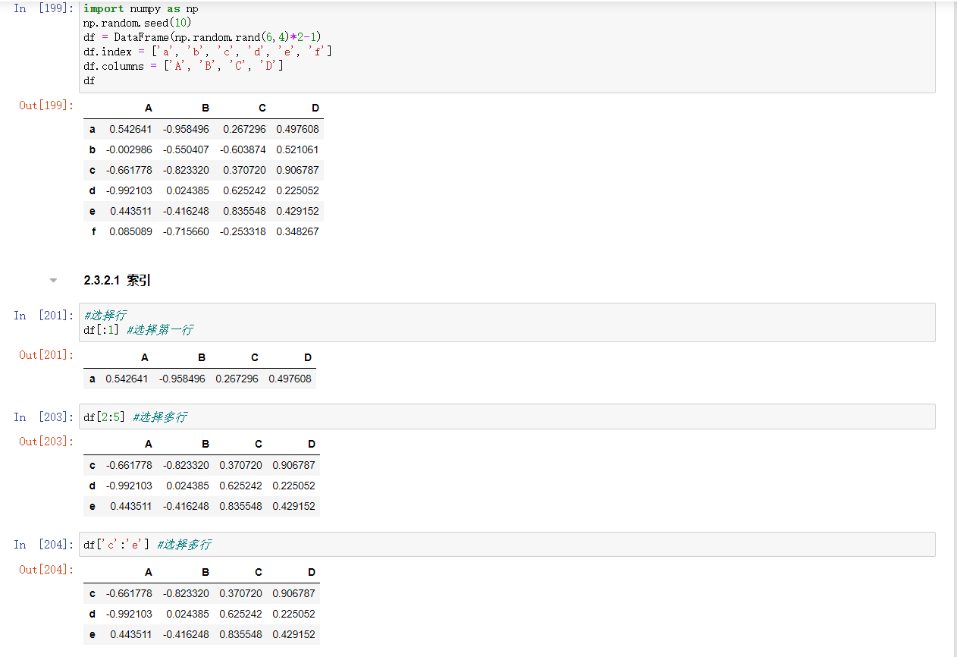Click 0.542641 in the Out[199] table
The width and height of the screenshot is (957, 657).
[x=130, y=129]
